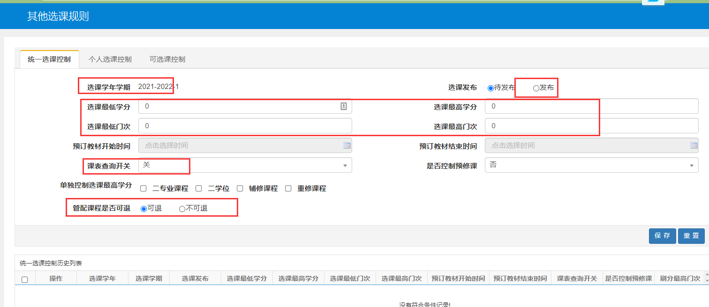Expand the 课表查询开关 dropdown
709x307 pixels.
[x=245, y=165]
